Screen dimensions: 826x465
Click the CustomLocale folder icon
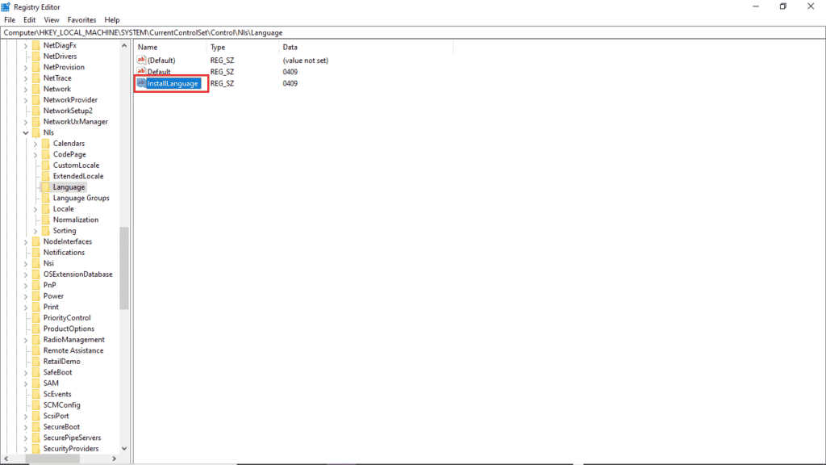(x=46, y=165)
